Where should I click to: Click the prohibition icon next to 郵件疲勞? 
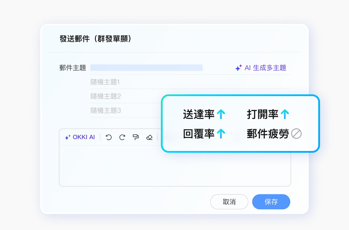coord(296,134)
